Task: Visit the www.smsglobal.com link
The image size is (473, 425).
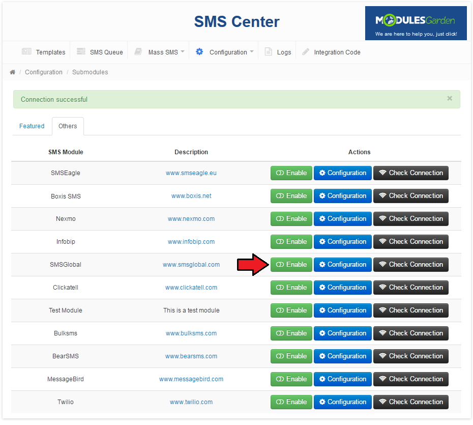Action: pyautogui.click(x=191, y=265)
